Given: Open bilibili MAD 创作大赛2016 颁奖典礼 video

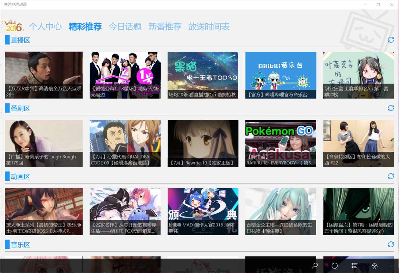Looking at the screenshot, I should pyautogui.click(x=203, y=211).
